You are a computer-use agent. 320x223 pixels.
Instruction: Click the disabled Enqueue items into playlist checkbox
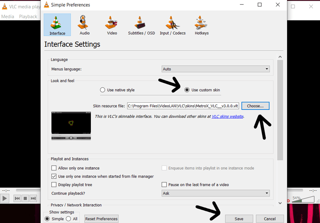point(164,168)
